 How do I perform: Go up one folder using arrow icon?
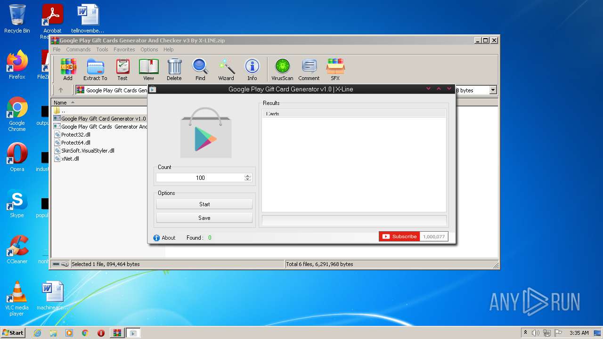pyautogui.click(x=60, y=90)
